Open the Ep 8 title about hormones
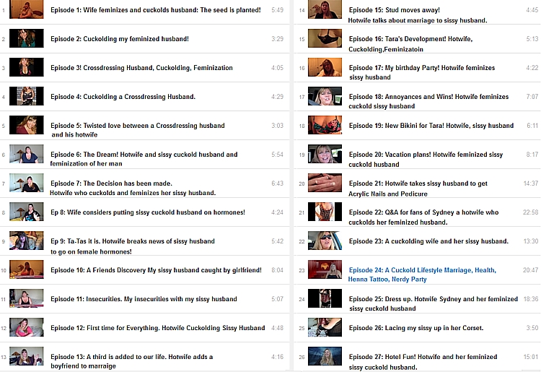541x372 pixels. tap(147, 212)
